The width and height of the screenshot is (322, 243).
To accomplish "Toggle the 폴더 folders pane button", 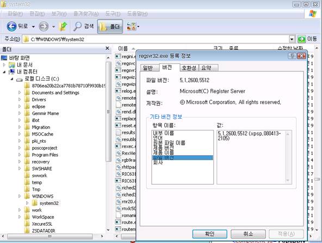I will [110, 26].
